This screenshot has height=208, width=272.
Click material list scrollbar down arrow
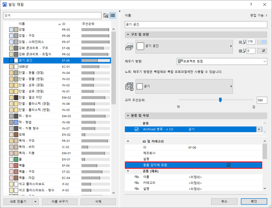(x=114, y=193)
